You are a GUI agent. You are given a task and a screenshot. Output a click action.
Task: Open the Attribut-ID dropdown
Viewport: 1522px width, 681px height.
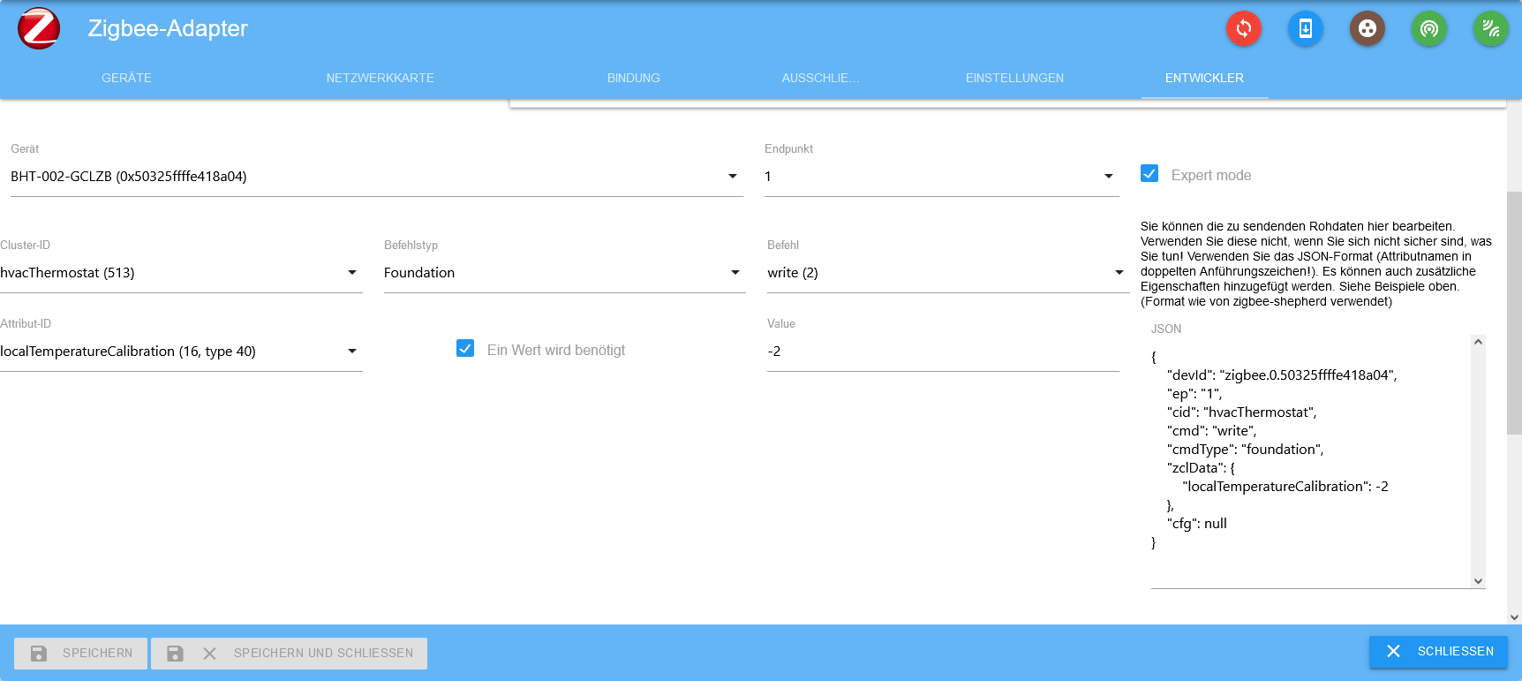[181, 352]
